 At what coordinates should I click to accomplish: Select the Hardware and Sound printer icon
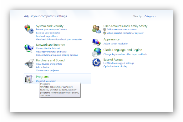point(29,64)
